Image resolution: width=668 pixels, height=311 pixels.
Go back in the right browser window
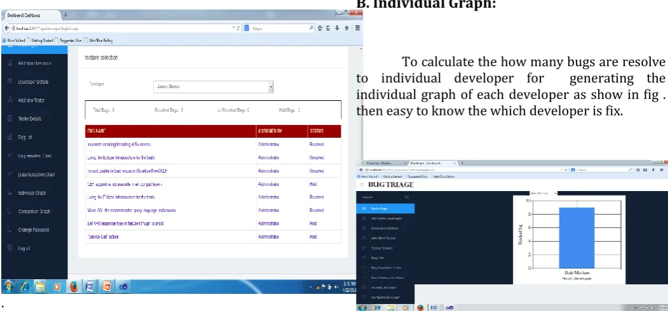pos(361,169)
